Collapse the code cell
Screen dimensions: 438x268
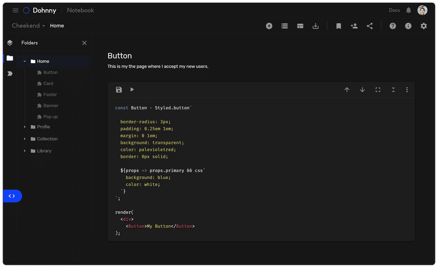[x=393, y=90]
